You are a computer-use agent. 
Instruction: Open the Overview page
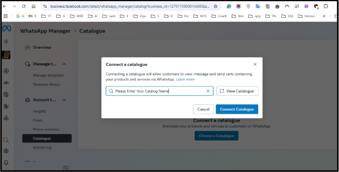tap(42, 47)
